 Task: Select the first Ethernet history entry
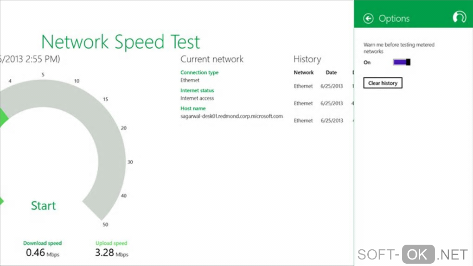[x=303, y=86]
